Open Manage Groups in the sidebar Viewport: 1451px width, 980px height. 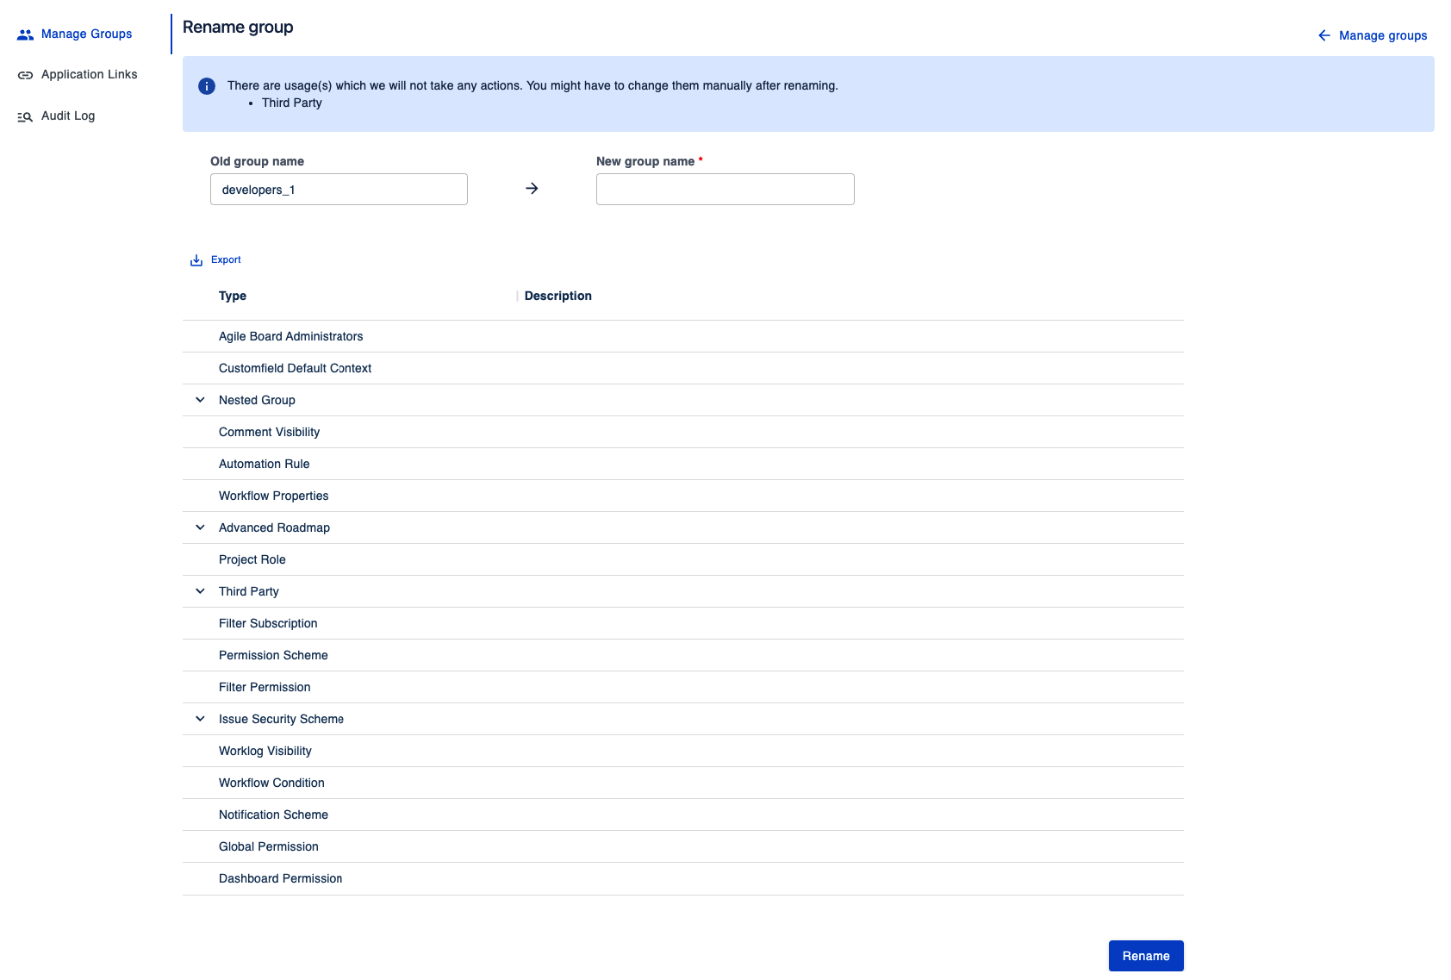[x=86, y=34]
